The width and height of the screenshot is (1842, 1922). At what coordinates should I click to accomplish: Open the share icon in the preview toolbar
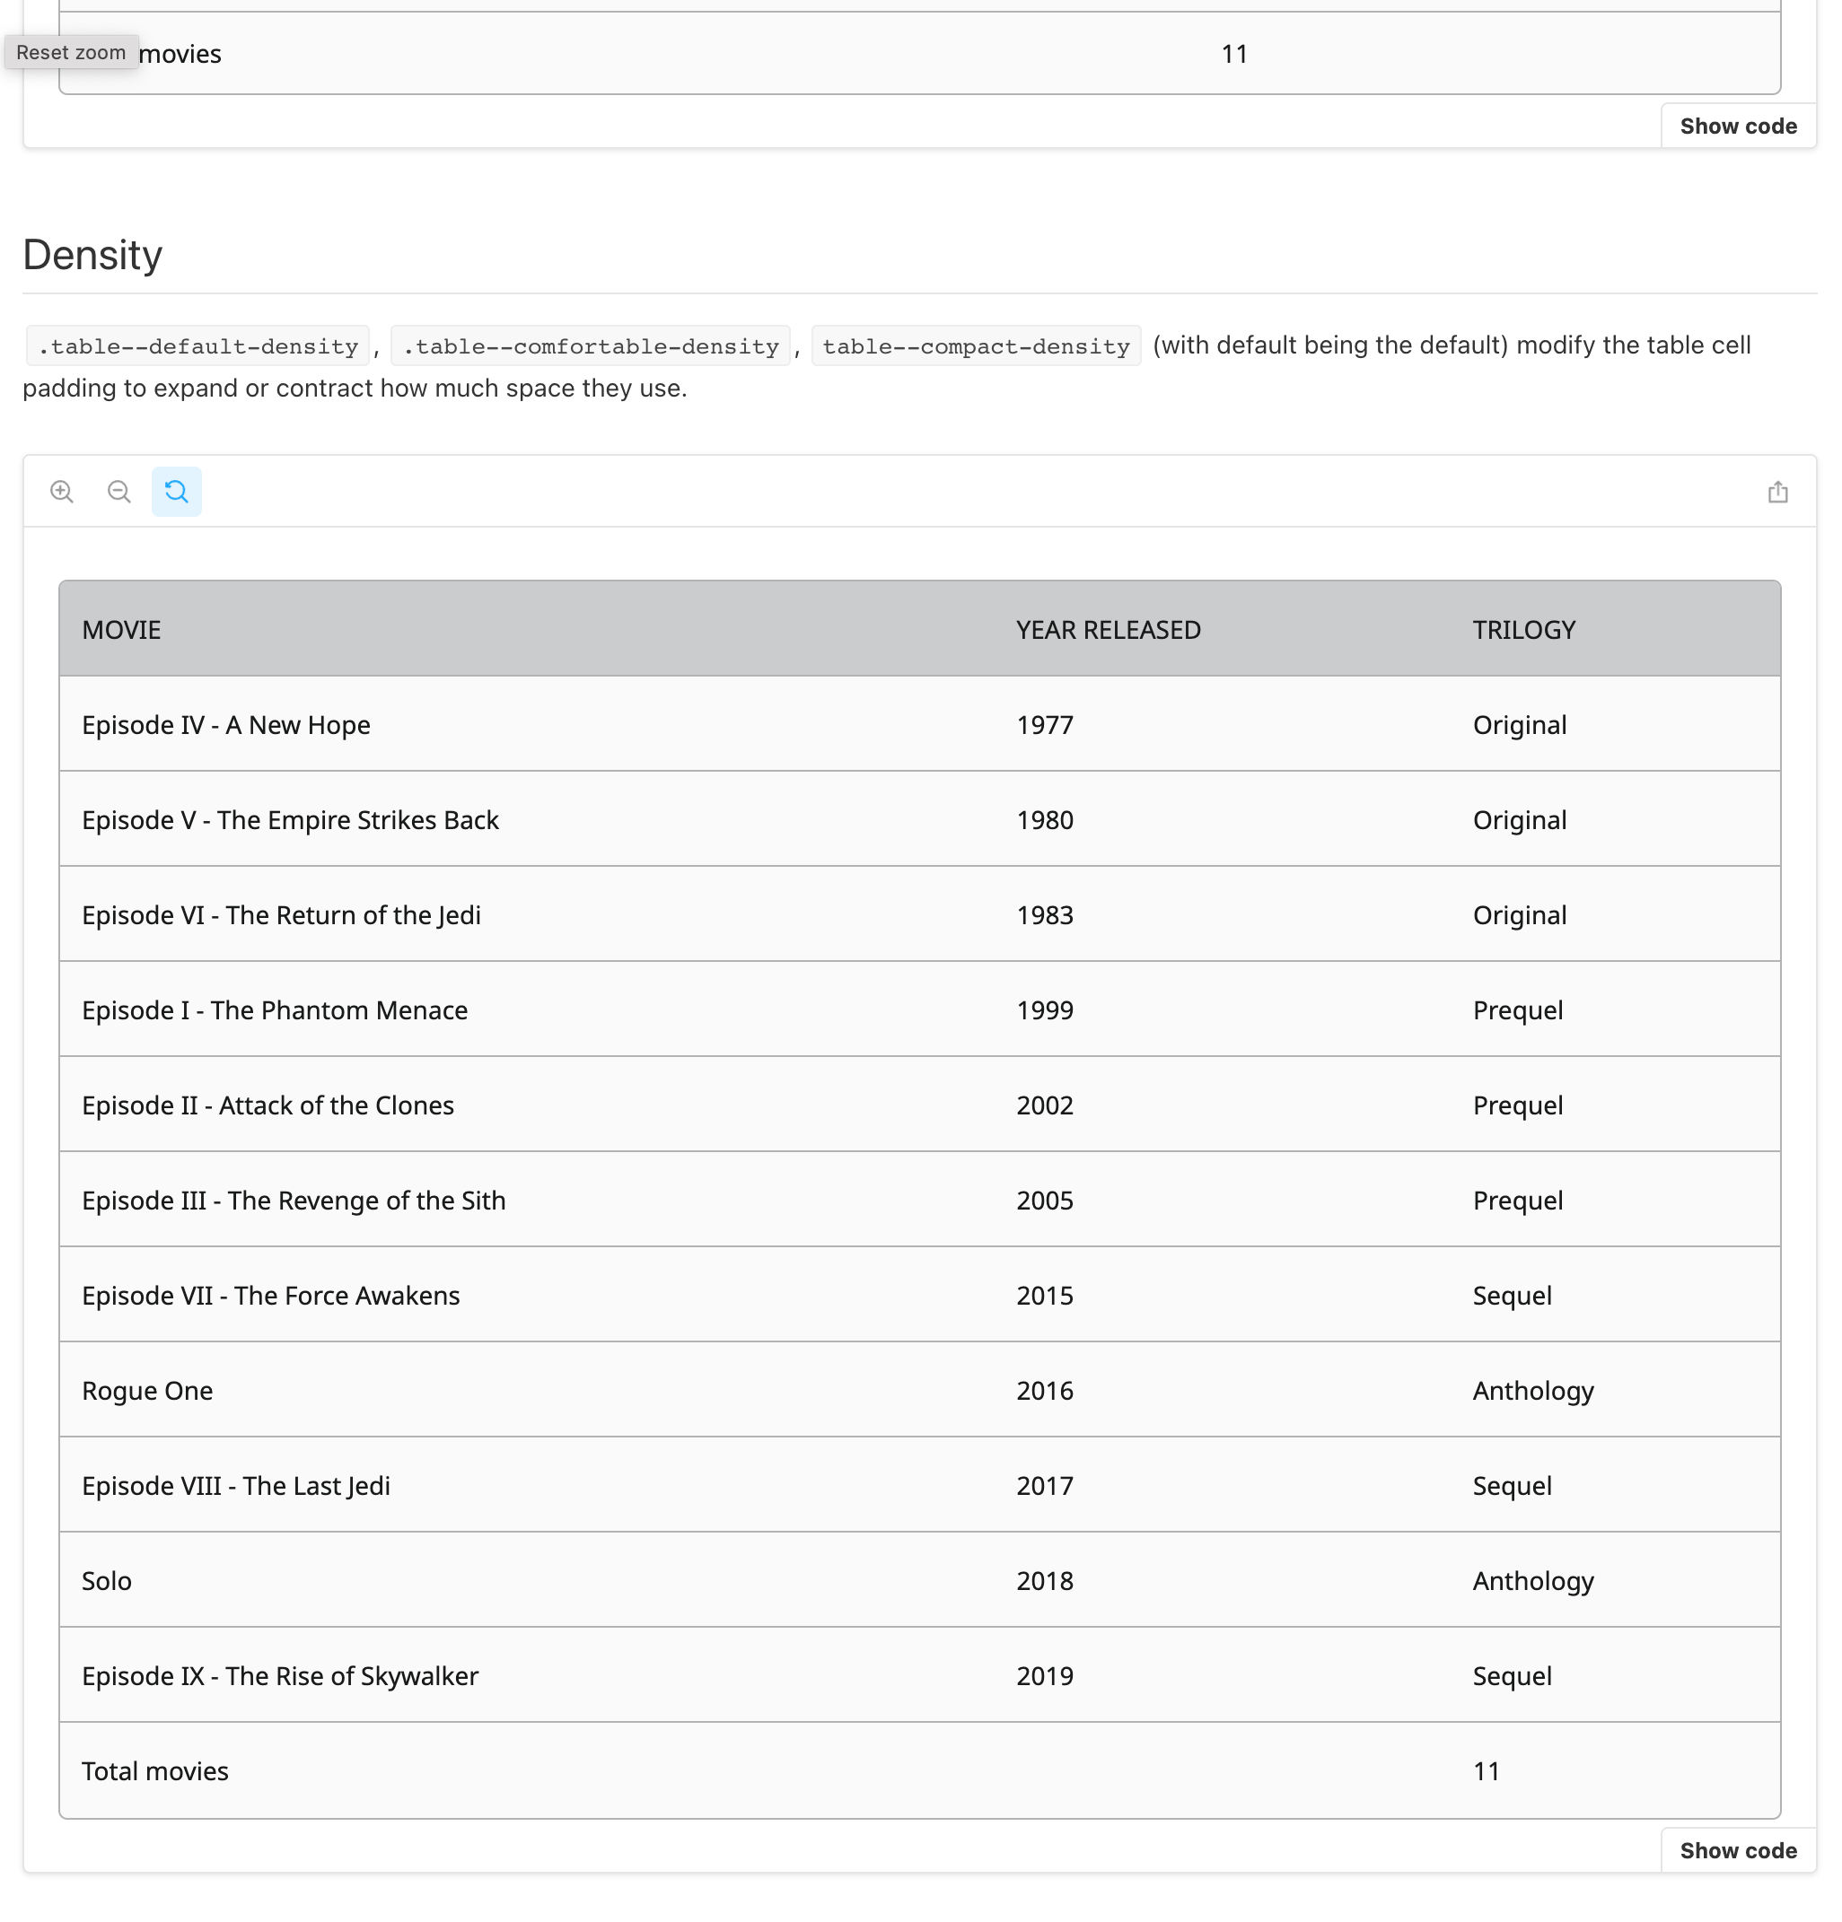click(x=1777, y=493)
